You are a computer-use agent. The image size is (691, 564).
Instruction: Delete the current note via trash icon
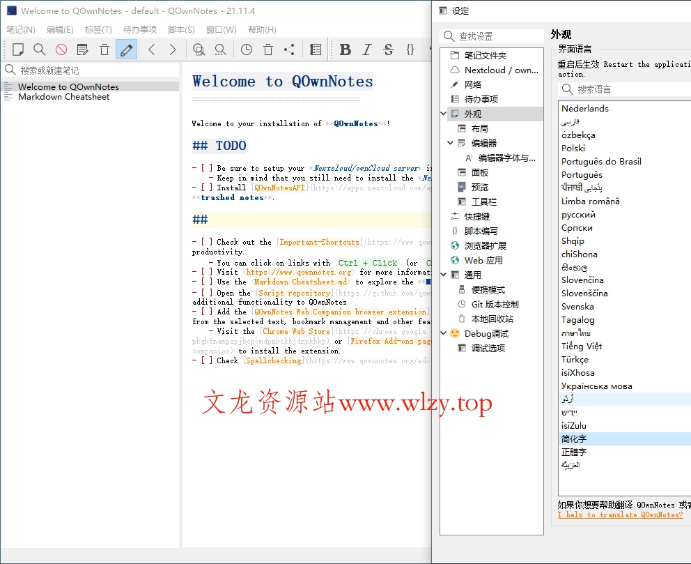point(104,49)
